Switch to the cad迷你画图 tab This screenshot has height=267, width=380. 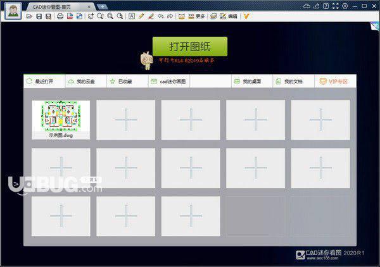tap(169, 82)
